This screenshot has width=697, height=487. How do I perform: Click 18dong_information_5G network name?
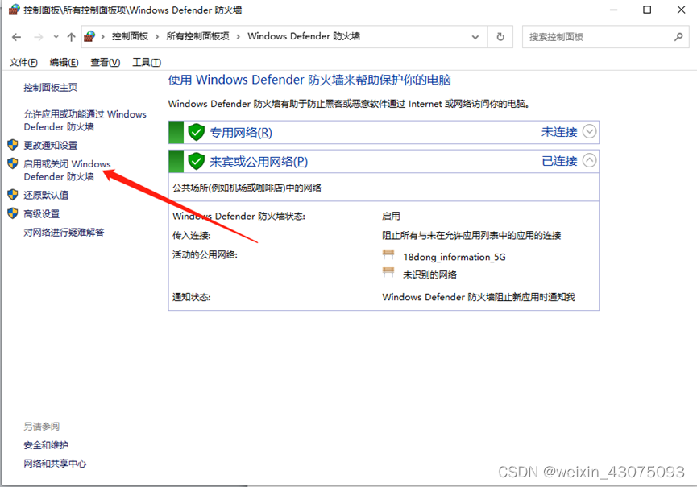point(454,257)
